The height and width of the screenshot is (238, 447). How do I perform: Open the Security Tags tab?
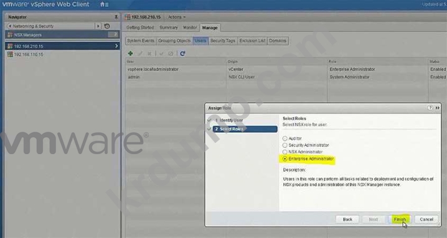click(x=223, y=41)
